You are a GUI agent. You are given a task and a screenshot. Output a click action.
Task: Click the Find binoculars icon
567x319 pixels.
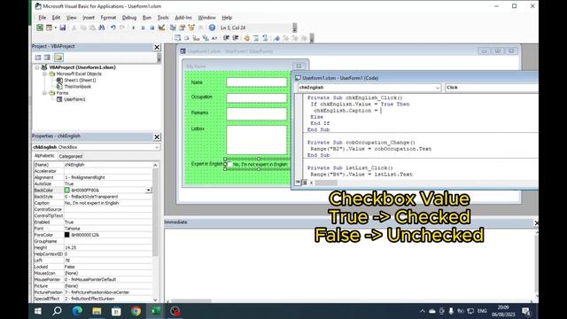coord(102,27)
